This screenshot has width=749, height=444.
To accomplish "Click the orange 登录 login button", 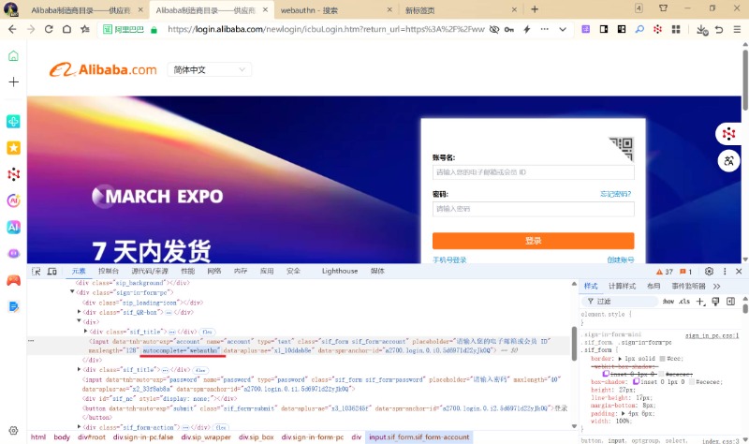I will pyautogui.click(x=533, y=241).
